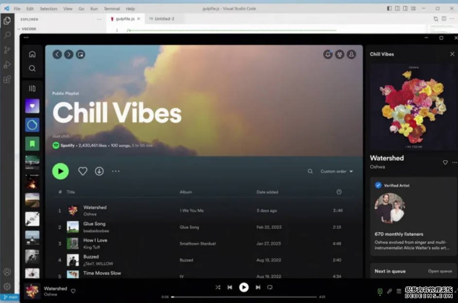Open the playlist more options ellipsis
The image size is (458, 303).
[116, 171]
